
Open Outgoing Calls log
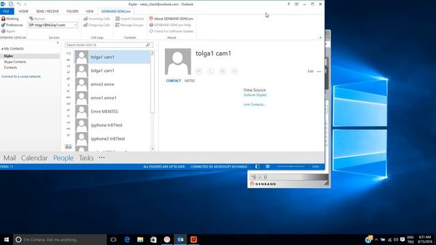[97, 25]
